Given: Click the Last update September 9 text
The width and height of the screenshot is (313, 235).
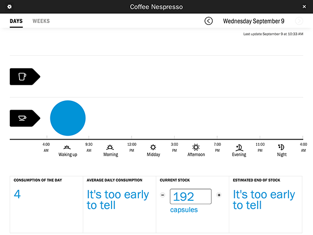Looking at the screenshot, I should pos(273,34).
